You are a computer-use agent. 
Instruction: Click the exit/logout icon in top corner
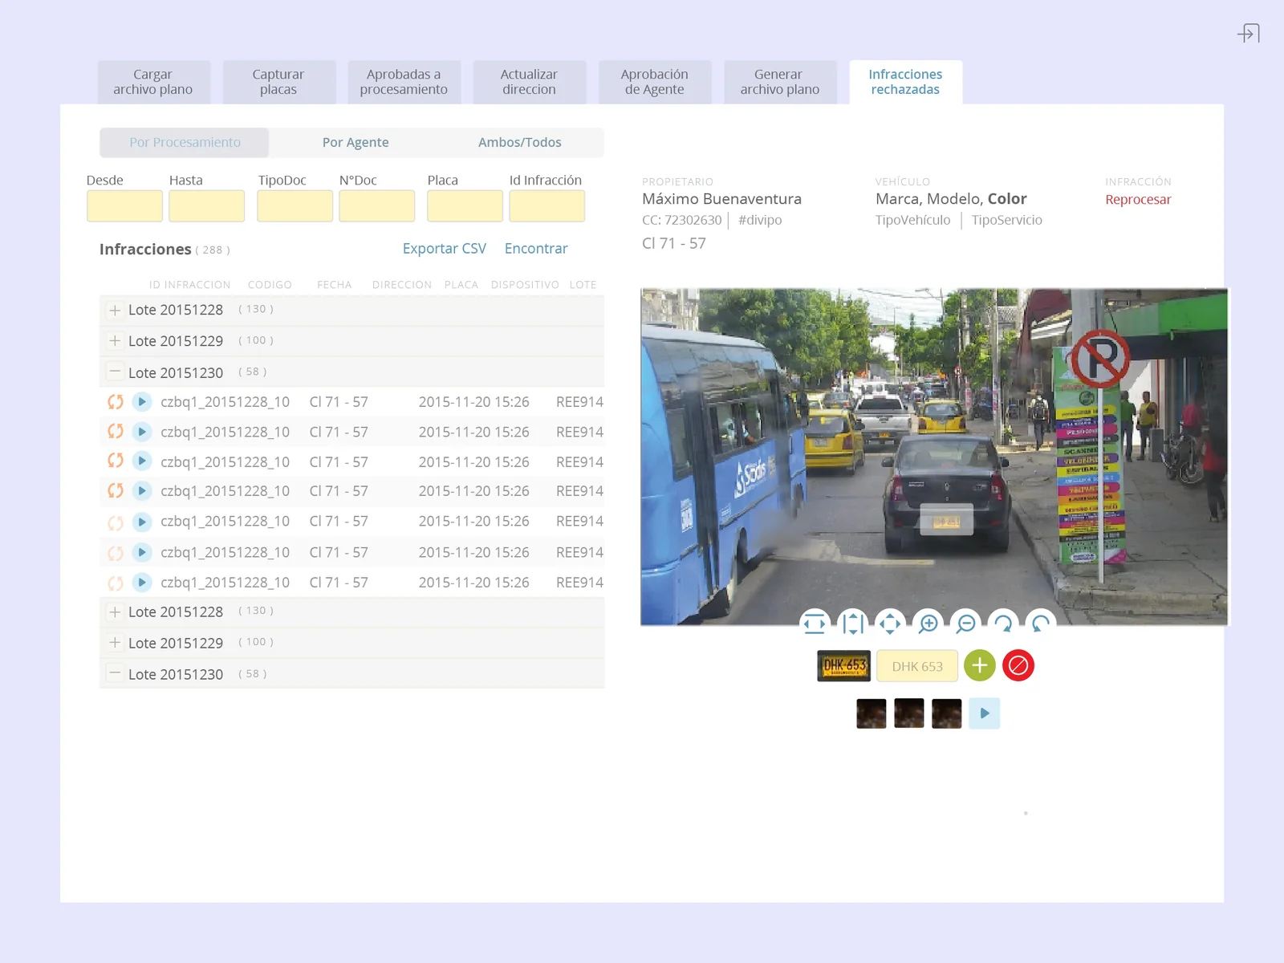(x=1249, y=33)
